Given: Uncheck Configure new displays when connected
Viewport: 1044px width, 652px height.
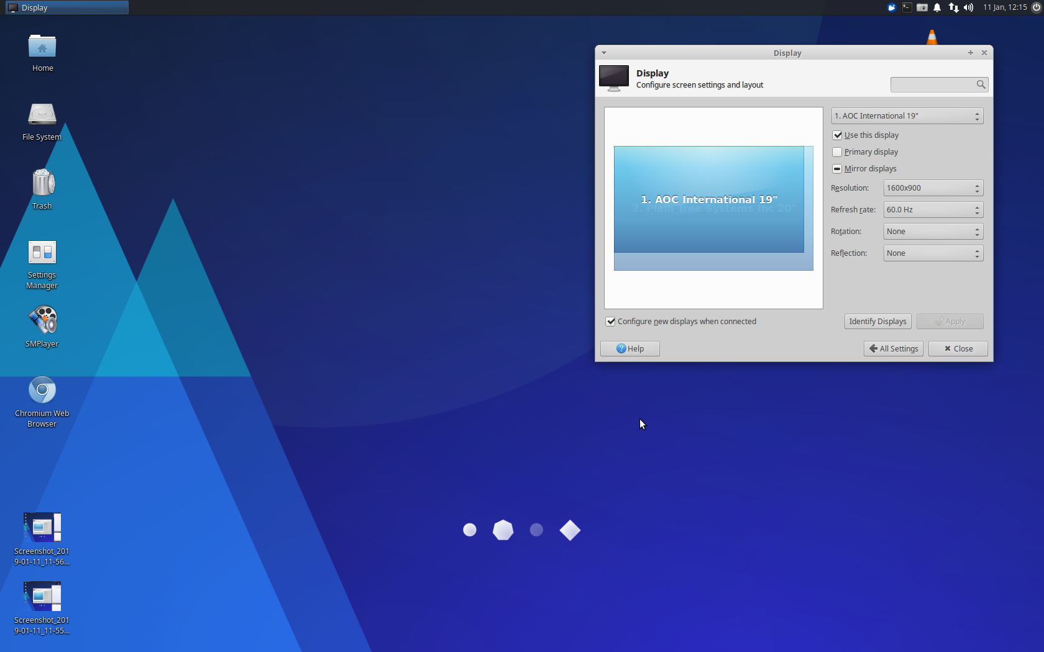Looking at the screenshot, I should (x=610, y=322).
